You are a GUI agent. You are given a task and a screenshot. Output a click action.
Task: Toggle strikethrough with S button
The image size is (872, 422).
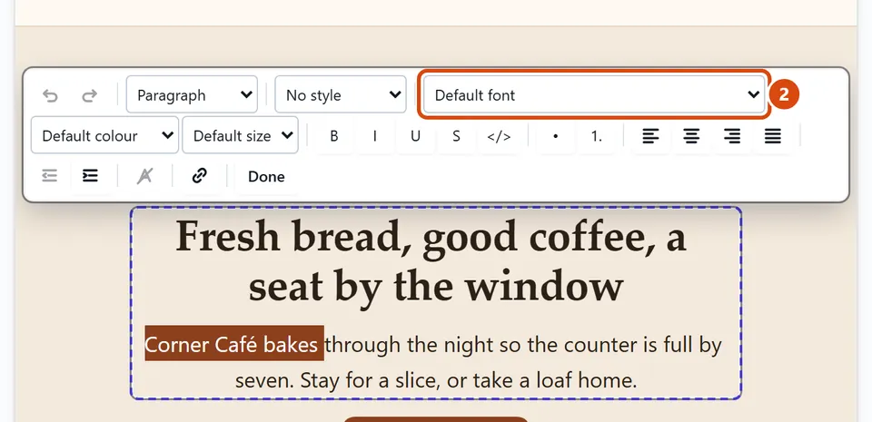(456, 136)
